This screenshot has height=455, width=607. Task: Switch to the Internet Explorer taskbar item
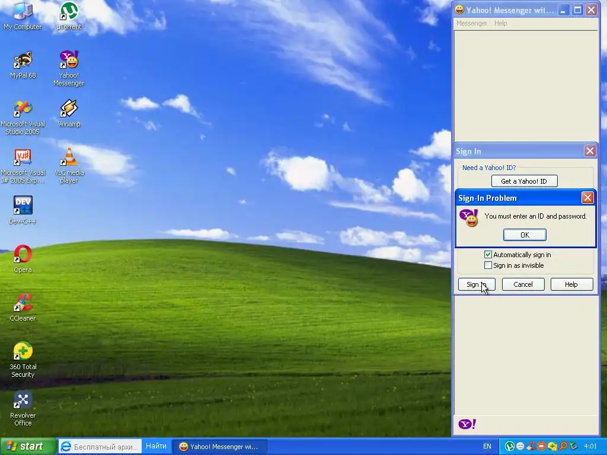[x=100, y=447]
